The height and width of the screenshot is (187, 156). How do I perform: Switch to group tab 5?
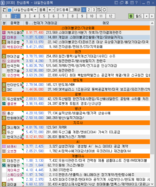pyautogui.click(x=44, y=16)
